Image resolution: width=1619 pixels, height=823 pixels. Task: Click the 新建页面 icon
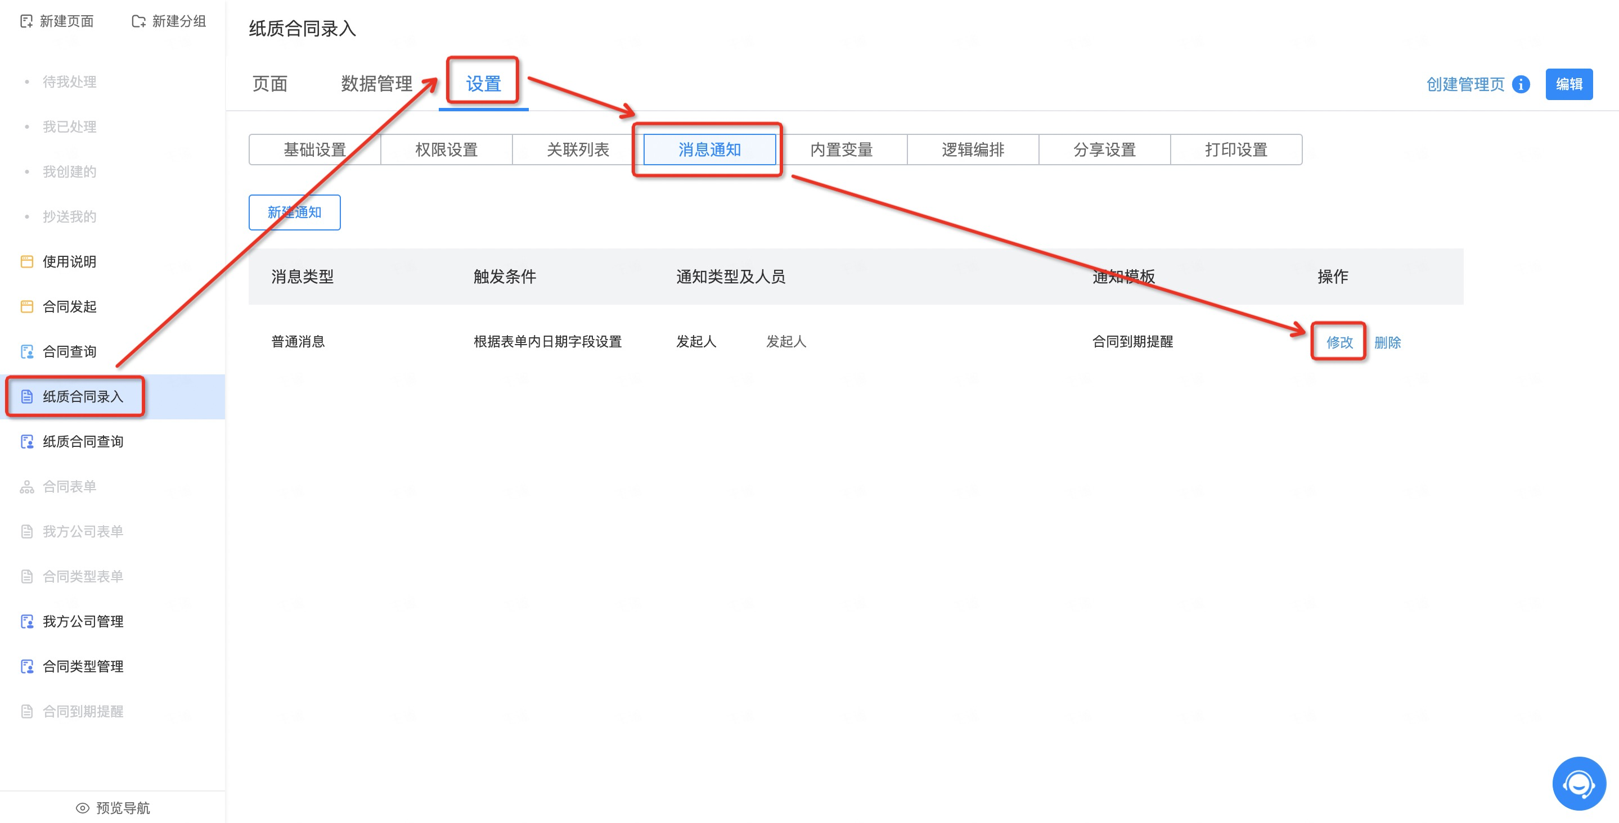click(26, 21)
